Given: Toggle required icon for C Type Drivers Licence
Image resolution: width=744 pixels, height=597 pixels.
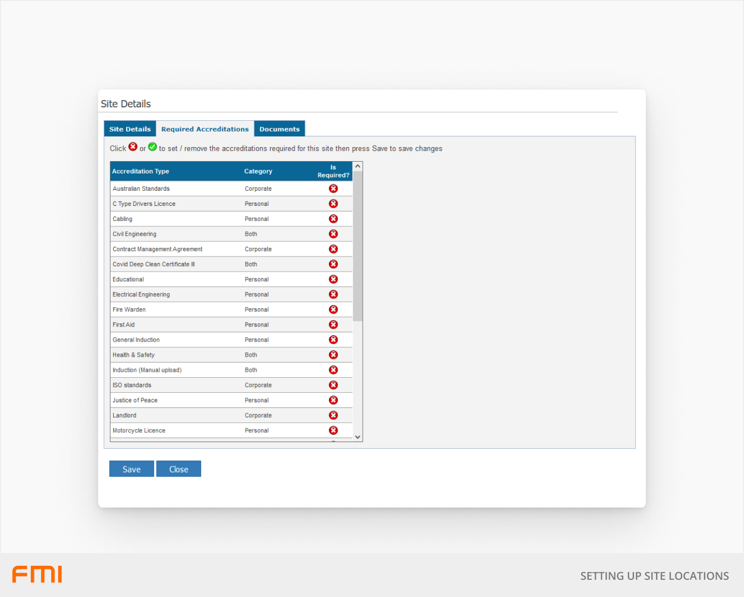Looking at the screenshot, I should [x=333, y=204].
